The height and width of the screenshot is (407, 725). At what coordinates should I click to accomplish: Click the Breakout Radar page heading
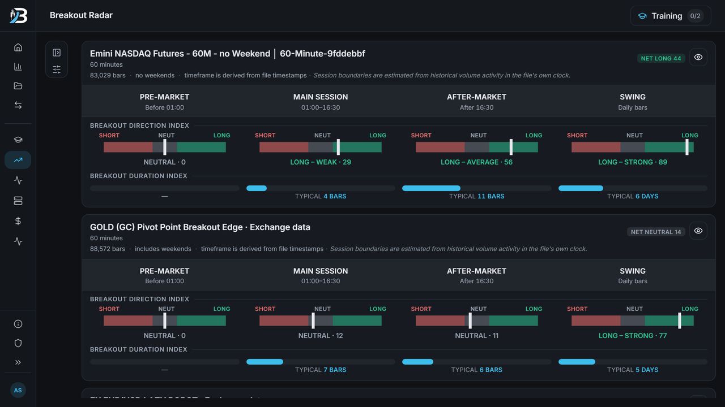[x=81, y=15]
